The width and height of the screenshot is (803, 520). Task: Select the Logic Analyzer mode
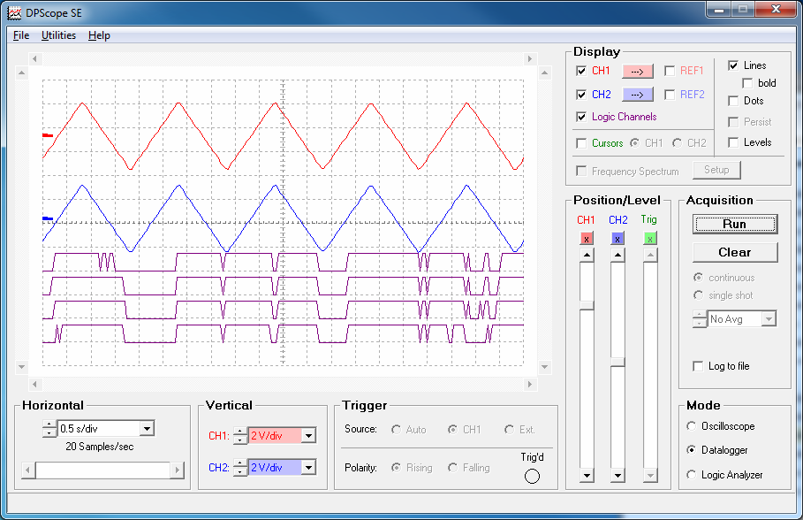pos(691,475)
